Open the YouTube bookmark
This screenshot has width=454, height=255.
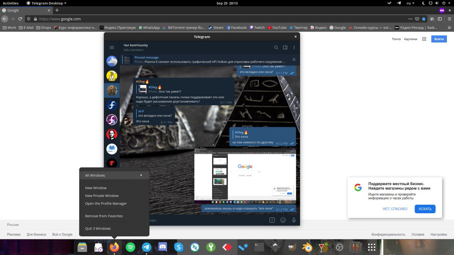tap(277, 28)
